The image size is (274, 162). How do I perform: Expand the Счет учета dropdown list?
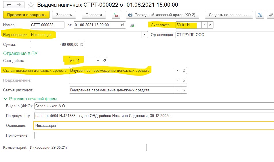(x=204, y=25)
